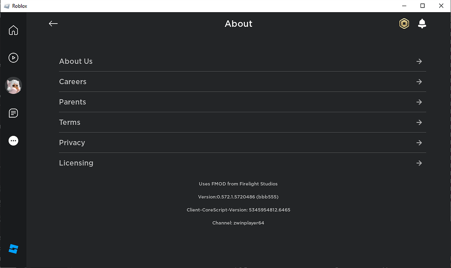Expand the Privacy row arrow
Image resolution: width=451 pixels, height=268 pixels.
click(419, 142)
